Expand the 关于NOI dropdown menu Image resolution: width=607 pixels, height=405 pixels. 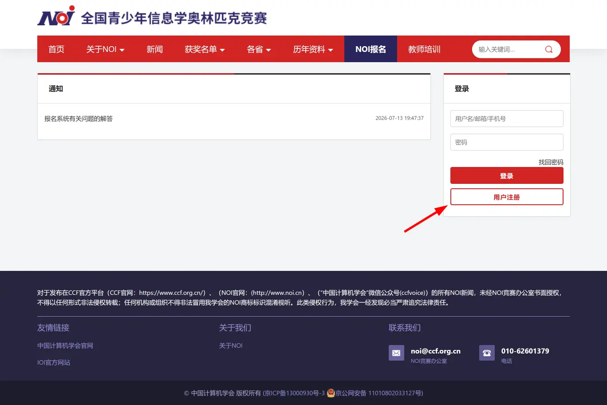(x=105, y=49)
